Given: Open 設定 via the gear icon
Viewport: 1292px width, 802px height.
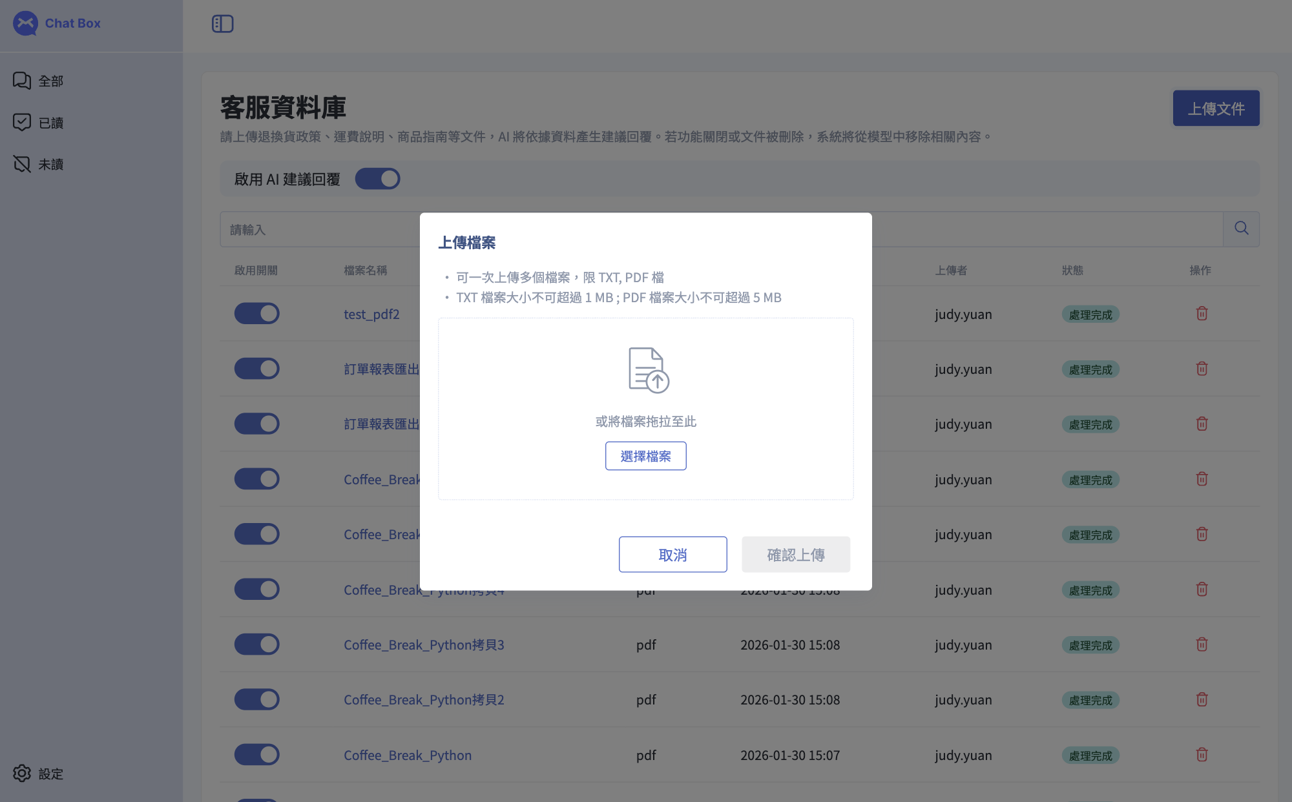Looking at the screenshot, I should point(22,773).
